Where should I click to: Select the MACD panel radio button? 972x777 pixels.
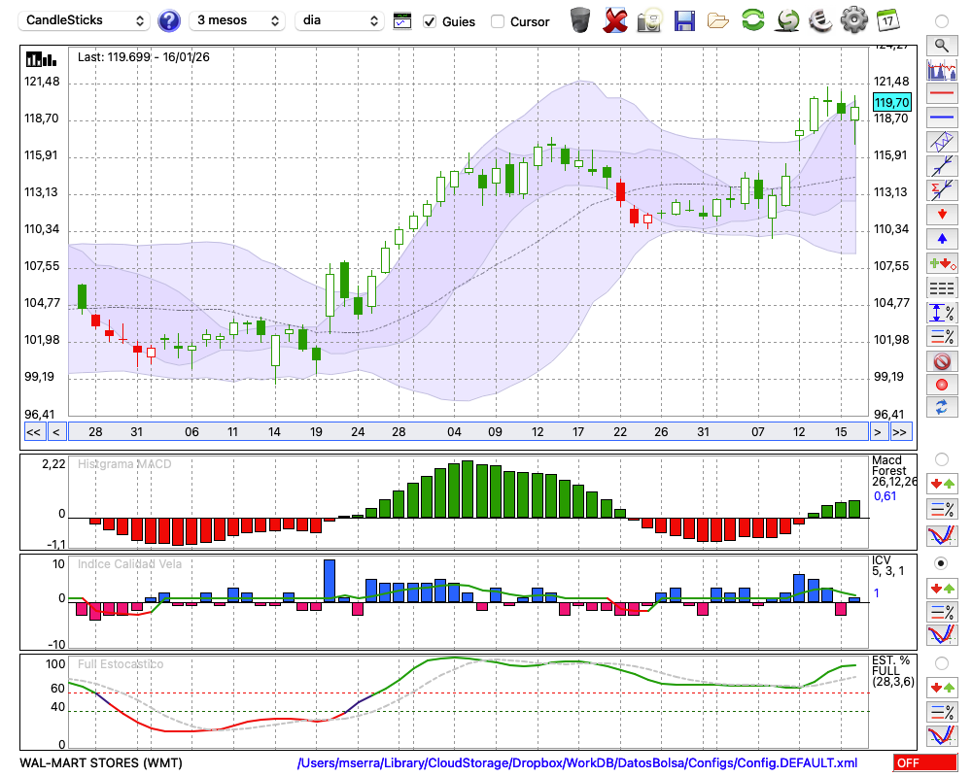(x=942, y=459)
